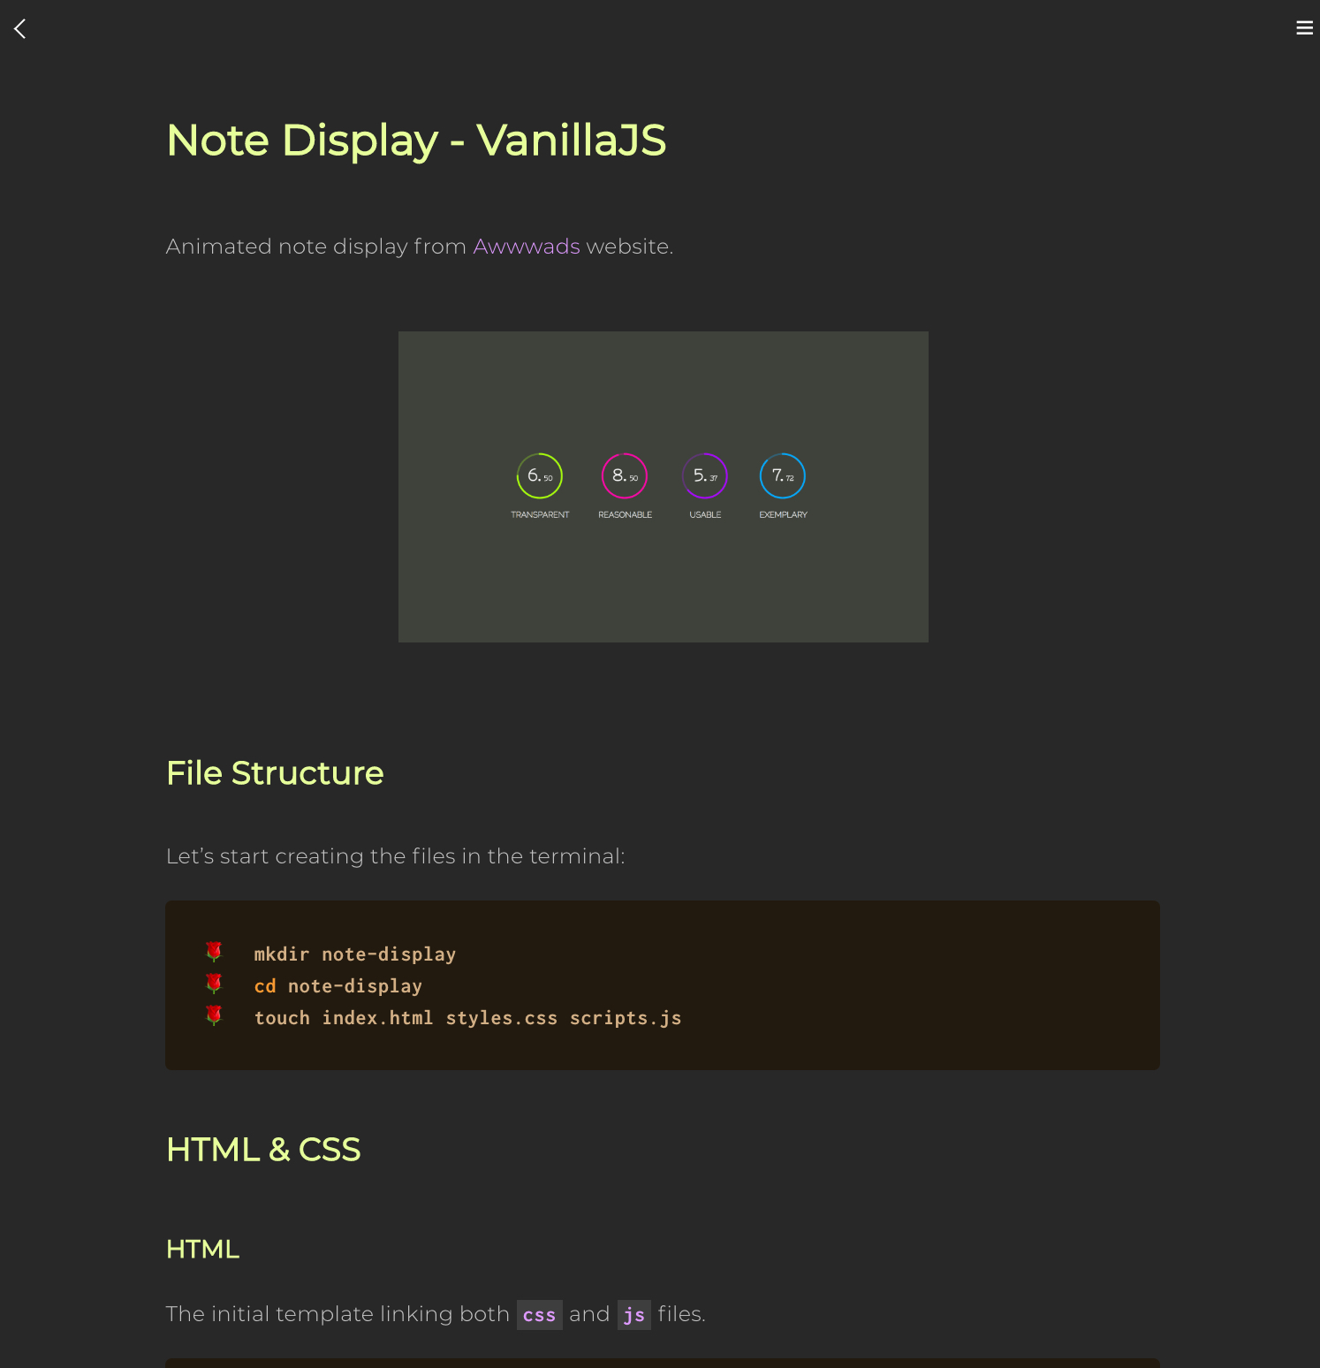
Task: Open the hamburger menu
Action: pos(1304,27)
